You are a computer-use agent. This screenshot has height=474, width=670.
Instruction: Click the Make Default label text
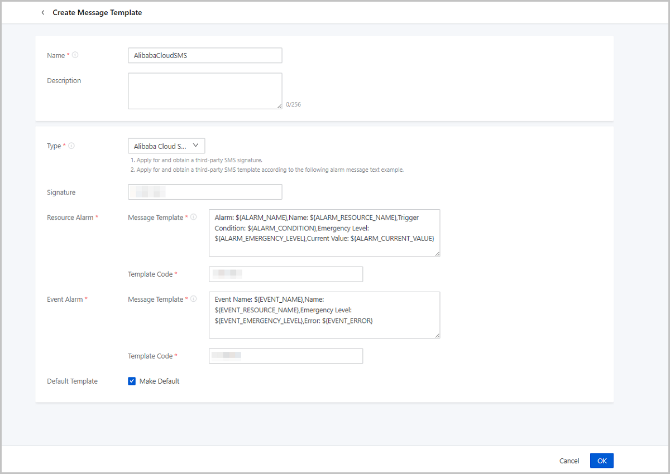[x=160, y=381]
